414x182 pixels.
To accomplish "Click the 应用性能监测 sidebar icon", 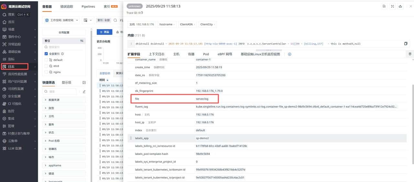I will pyautogui.click(x=5, y=74).
